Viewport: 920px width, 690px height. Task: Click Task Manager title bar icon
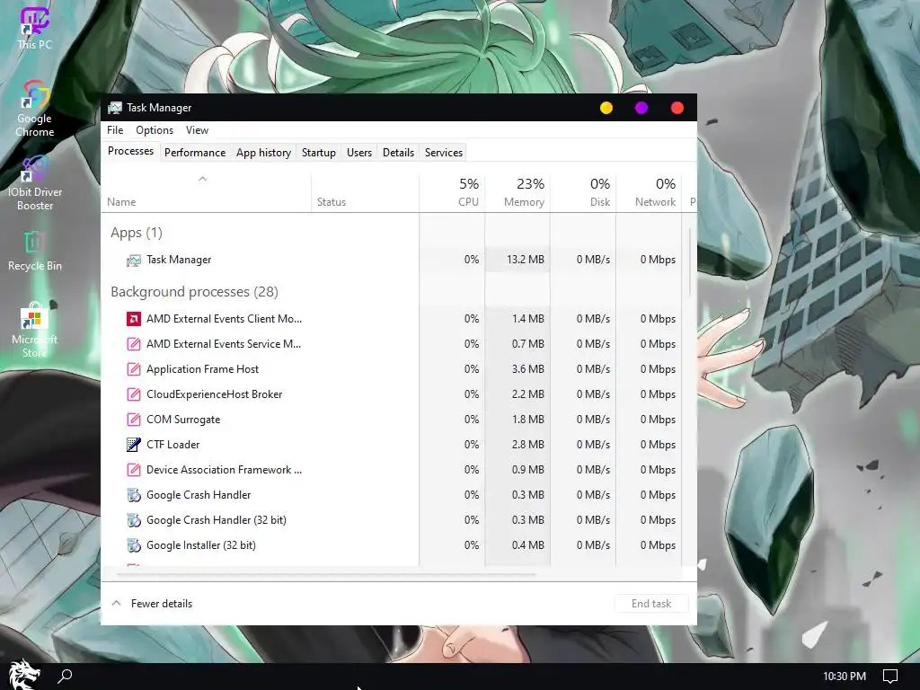coord(115,108)
